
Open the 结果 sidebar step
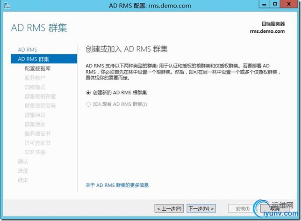pos(23,180)
